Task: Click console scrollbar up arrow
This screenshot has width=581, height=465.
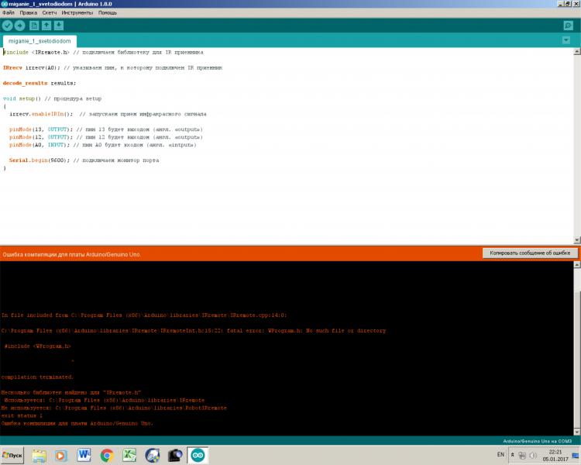Action: click(577, 265)
